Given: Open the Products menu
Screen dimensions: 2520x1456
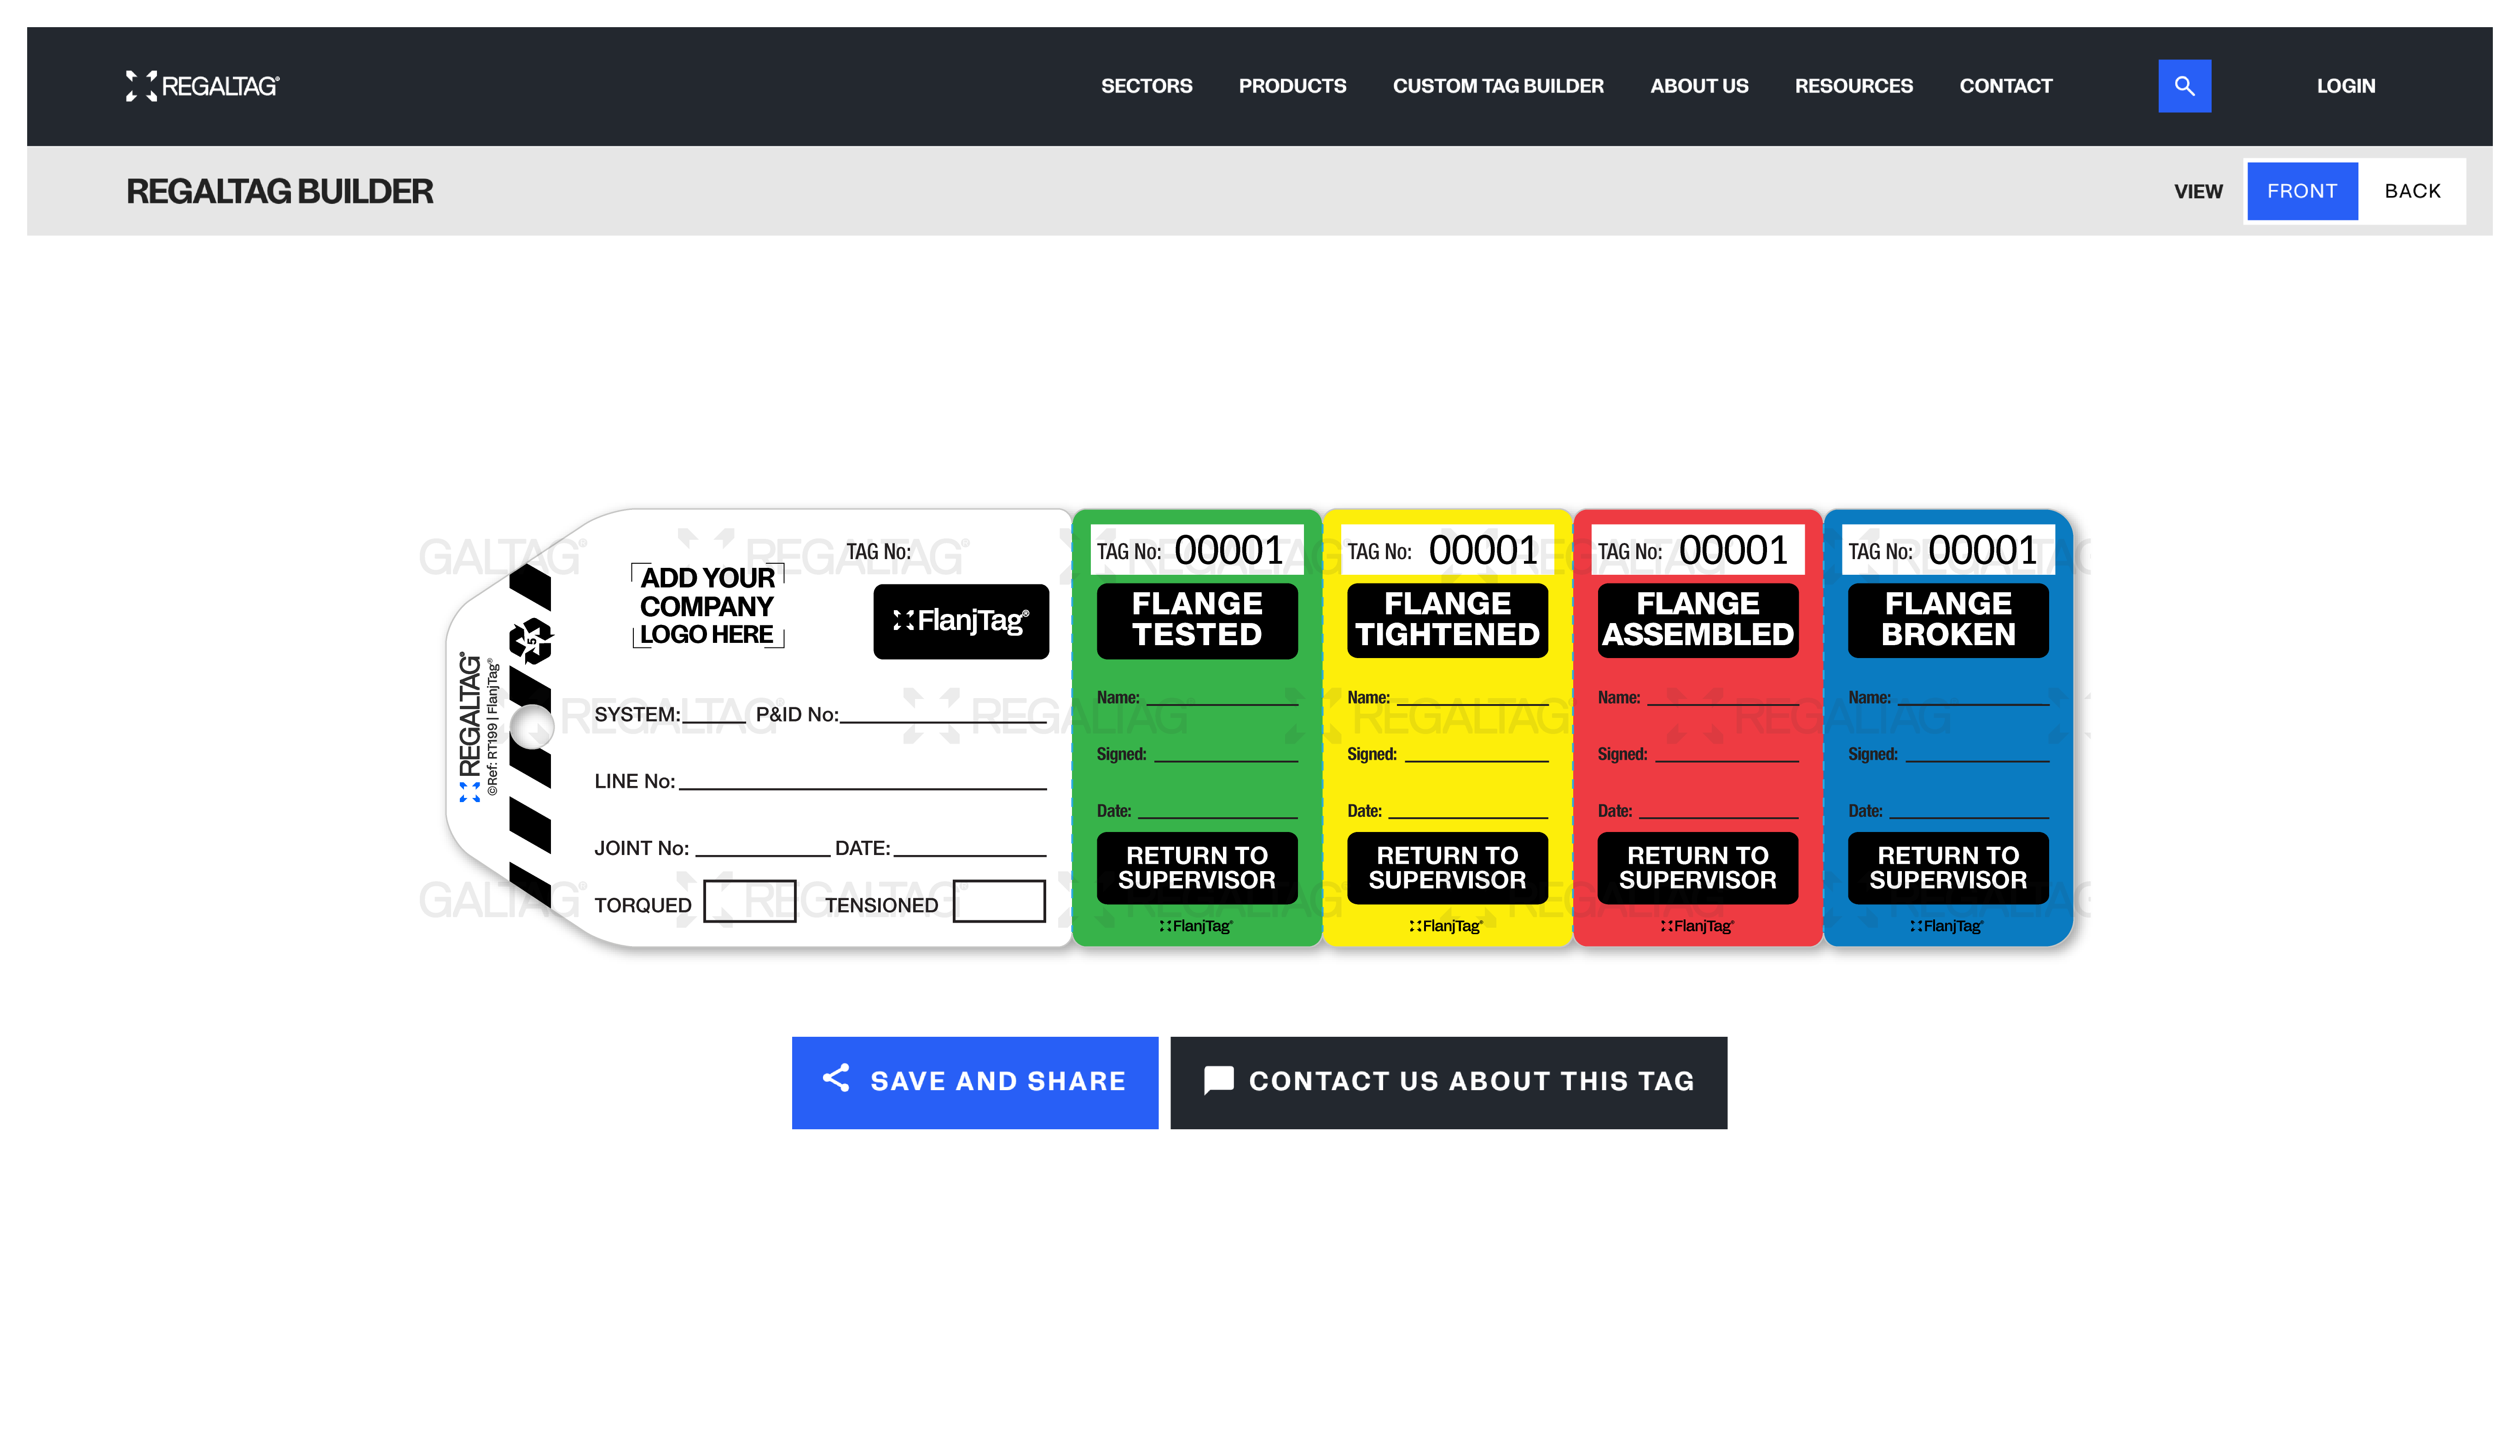Looking at the screenshot, I should tap(1292, 86).
